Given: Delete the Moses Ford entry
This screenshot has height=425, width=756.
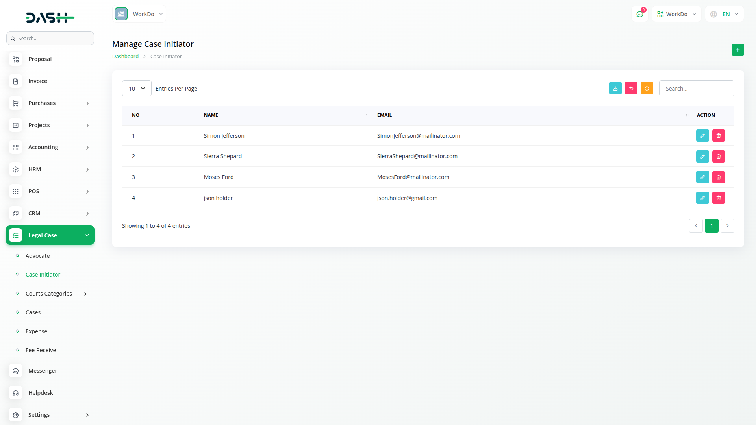Looking at the screenshot, I should pos(719,177).
